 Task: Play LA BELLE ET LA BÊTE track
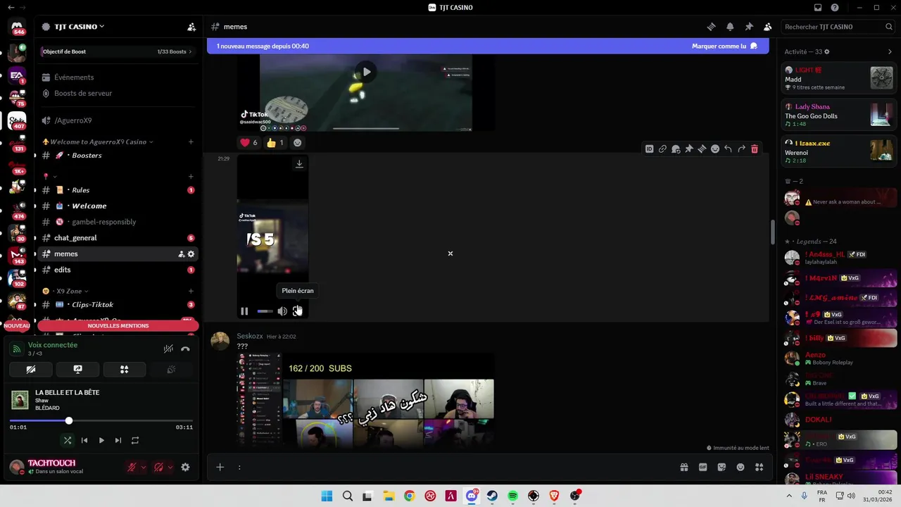click(101, 440)
